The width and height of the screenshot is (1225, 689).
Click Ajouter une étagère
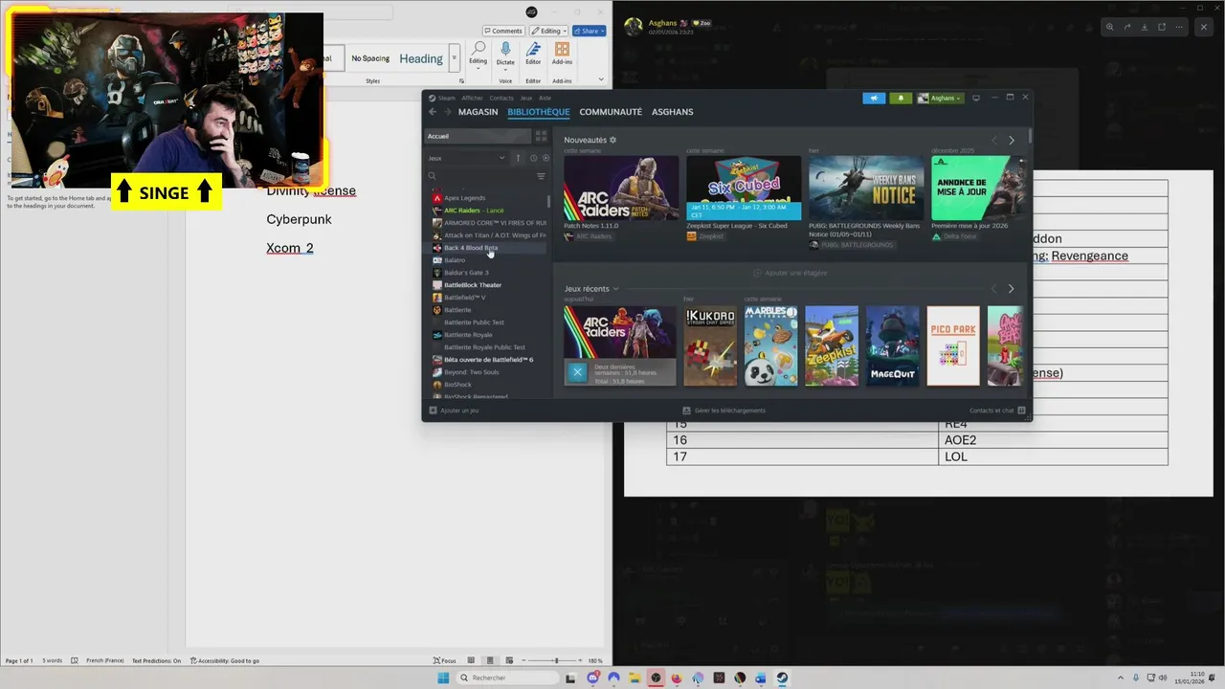click(791, 273)
